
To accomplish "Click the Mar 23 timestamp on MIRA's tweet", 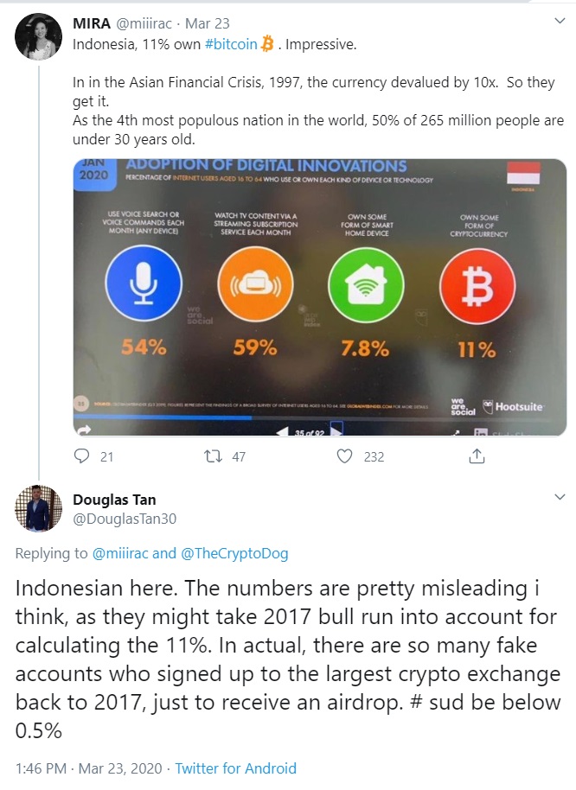I will [207, 23].
